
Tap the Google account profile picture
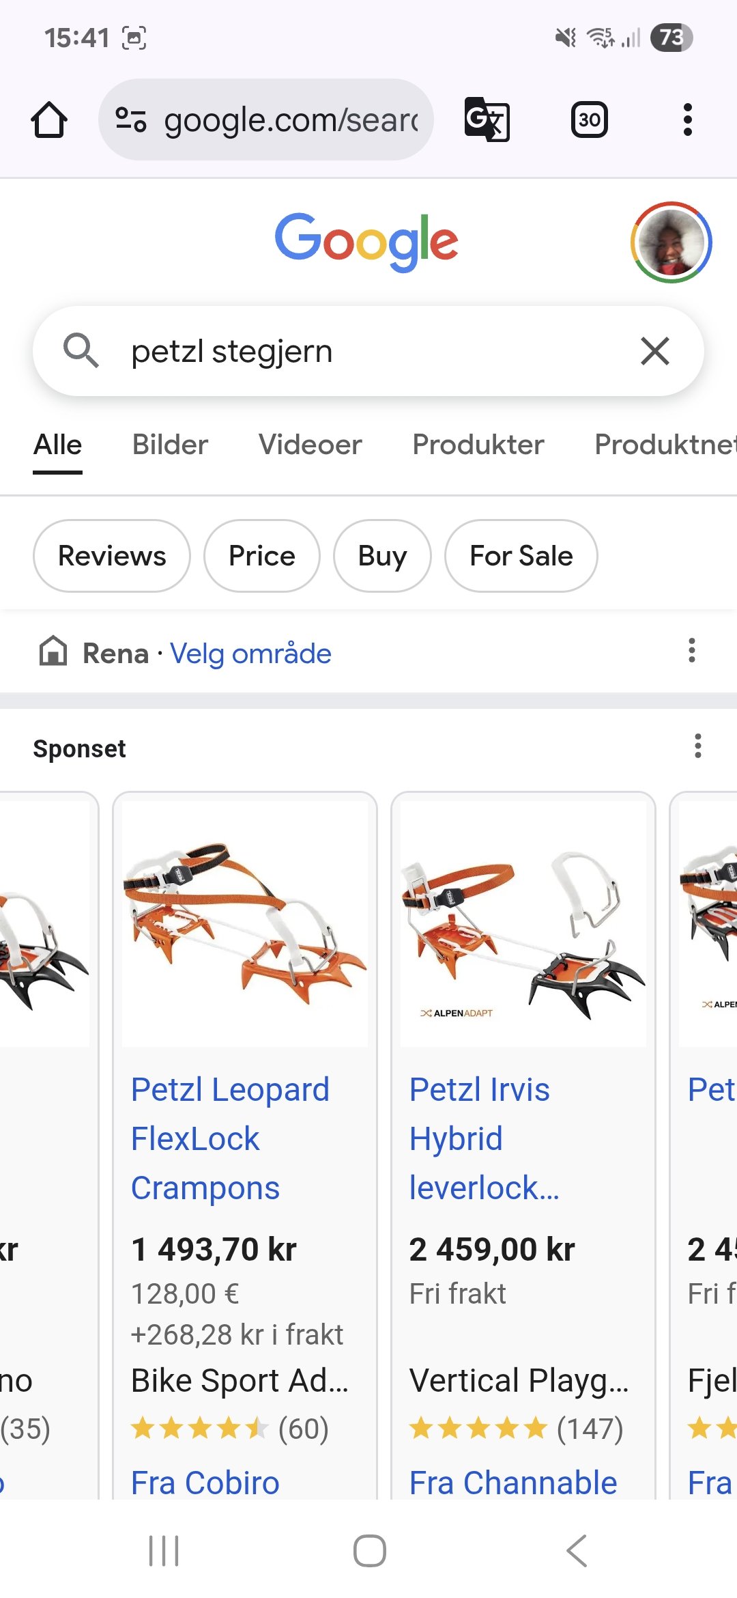click(x=671, y=242)
